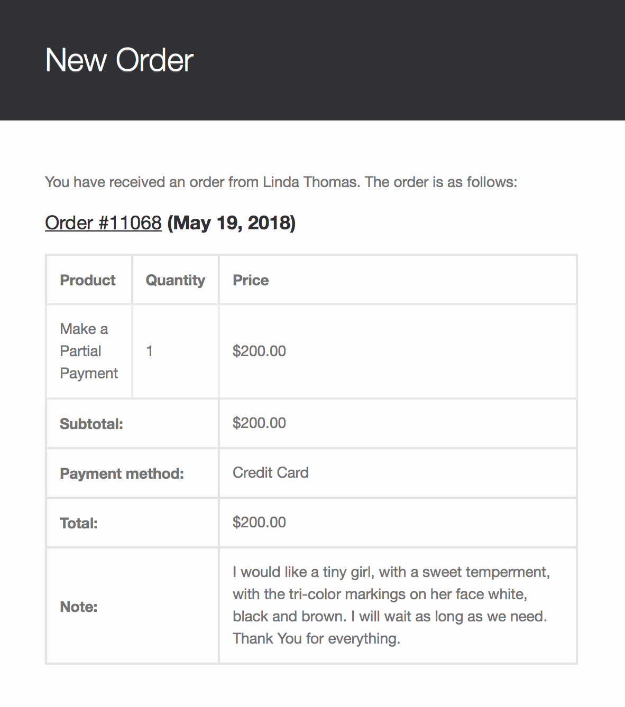
Task: Click the Product column header
Action: 88,280
